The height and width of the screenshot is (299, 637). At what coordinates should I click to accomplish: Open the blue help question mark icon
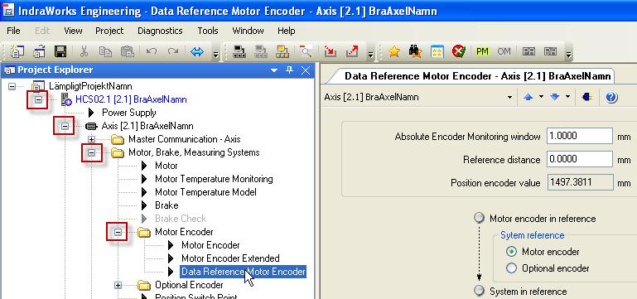tap(611, 98)
